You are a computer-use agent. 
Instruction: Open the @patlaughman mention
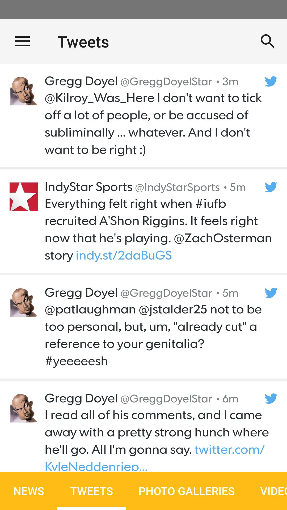point(90,310)
